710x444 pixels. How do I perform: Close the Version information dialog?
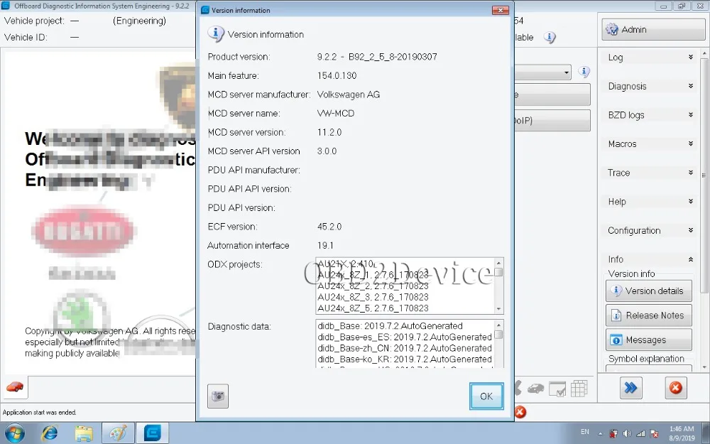(501, 10)
